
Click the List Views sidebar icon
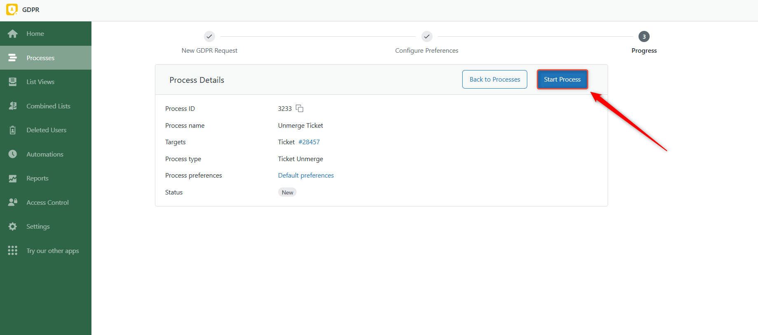[x=13, y=82]
